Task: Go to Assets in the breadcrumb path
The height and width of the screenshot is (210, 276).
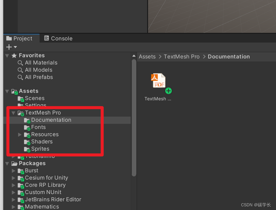Action: tap(147, 57)
